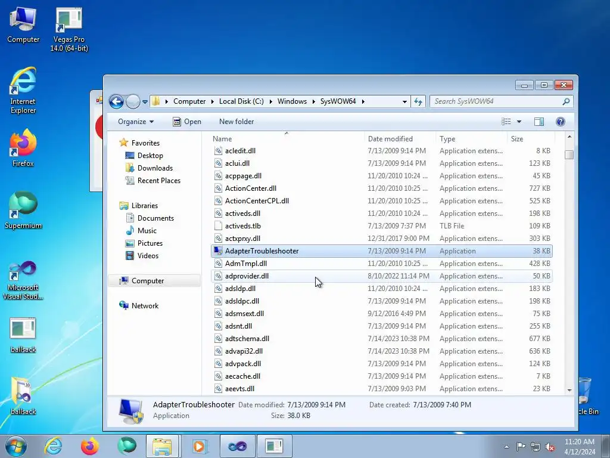Screen dimensions: 610x458
Task: Go back with the Explorer back arrow
Action: click(x=116, y=101)
